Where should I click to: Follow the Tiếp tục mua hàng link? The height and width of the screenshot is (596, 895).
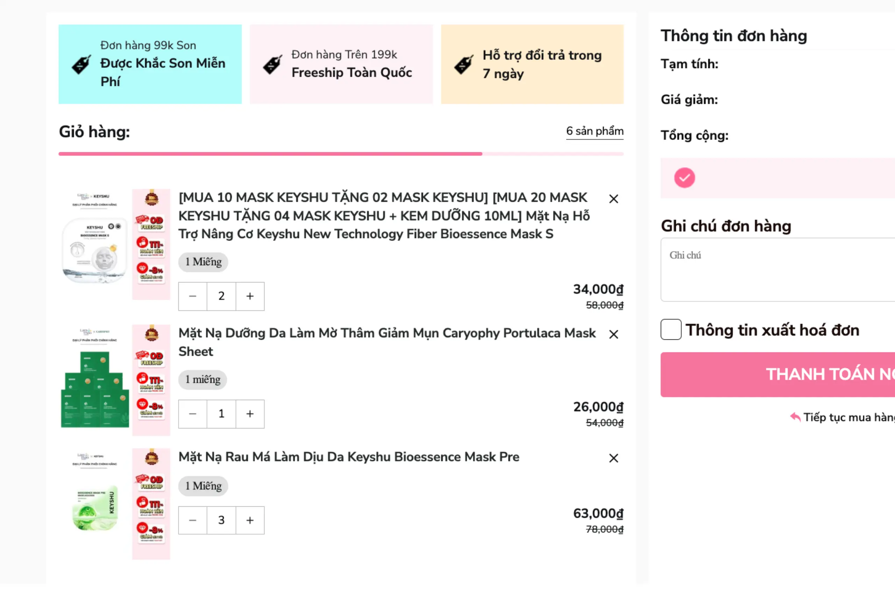point(845,417)
